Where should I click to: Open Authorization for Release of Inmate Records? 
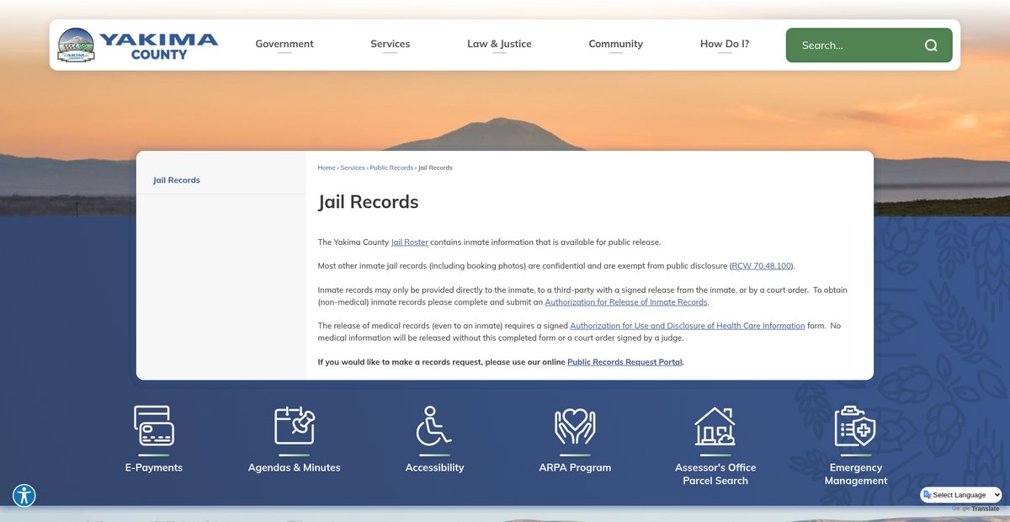point(626,302)
